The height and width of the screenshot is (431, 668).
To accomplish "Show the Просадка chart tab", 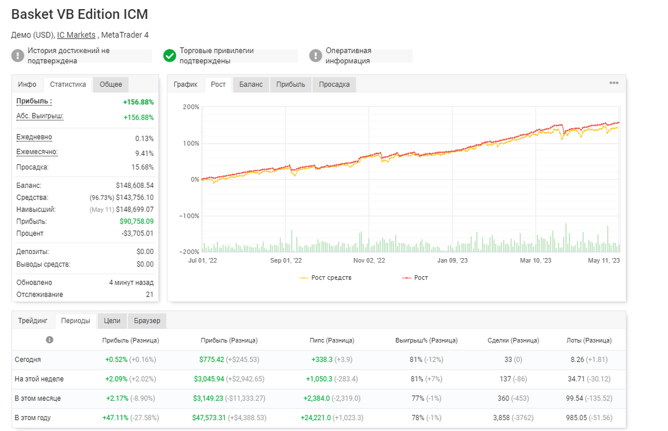I will pos(334,84).
